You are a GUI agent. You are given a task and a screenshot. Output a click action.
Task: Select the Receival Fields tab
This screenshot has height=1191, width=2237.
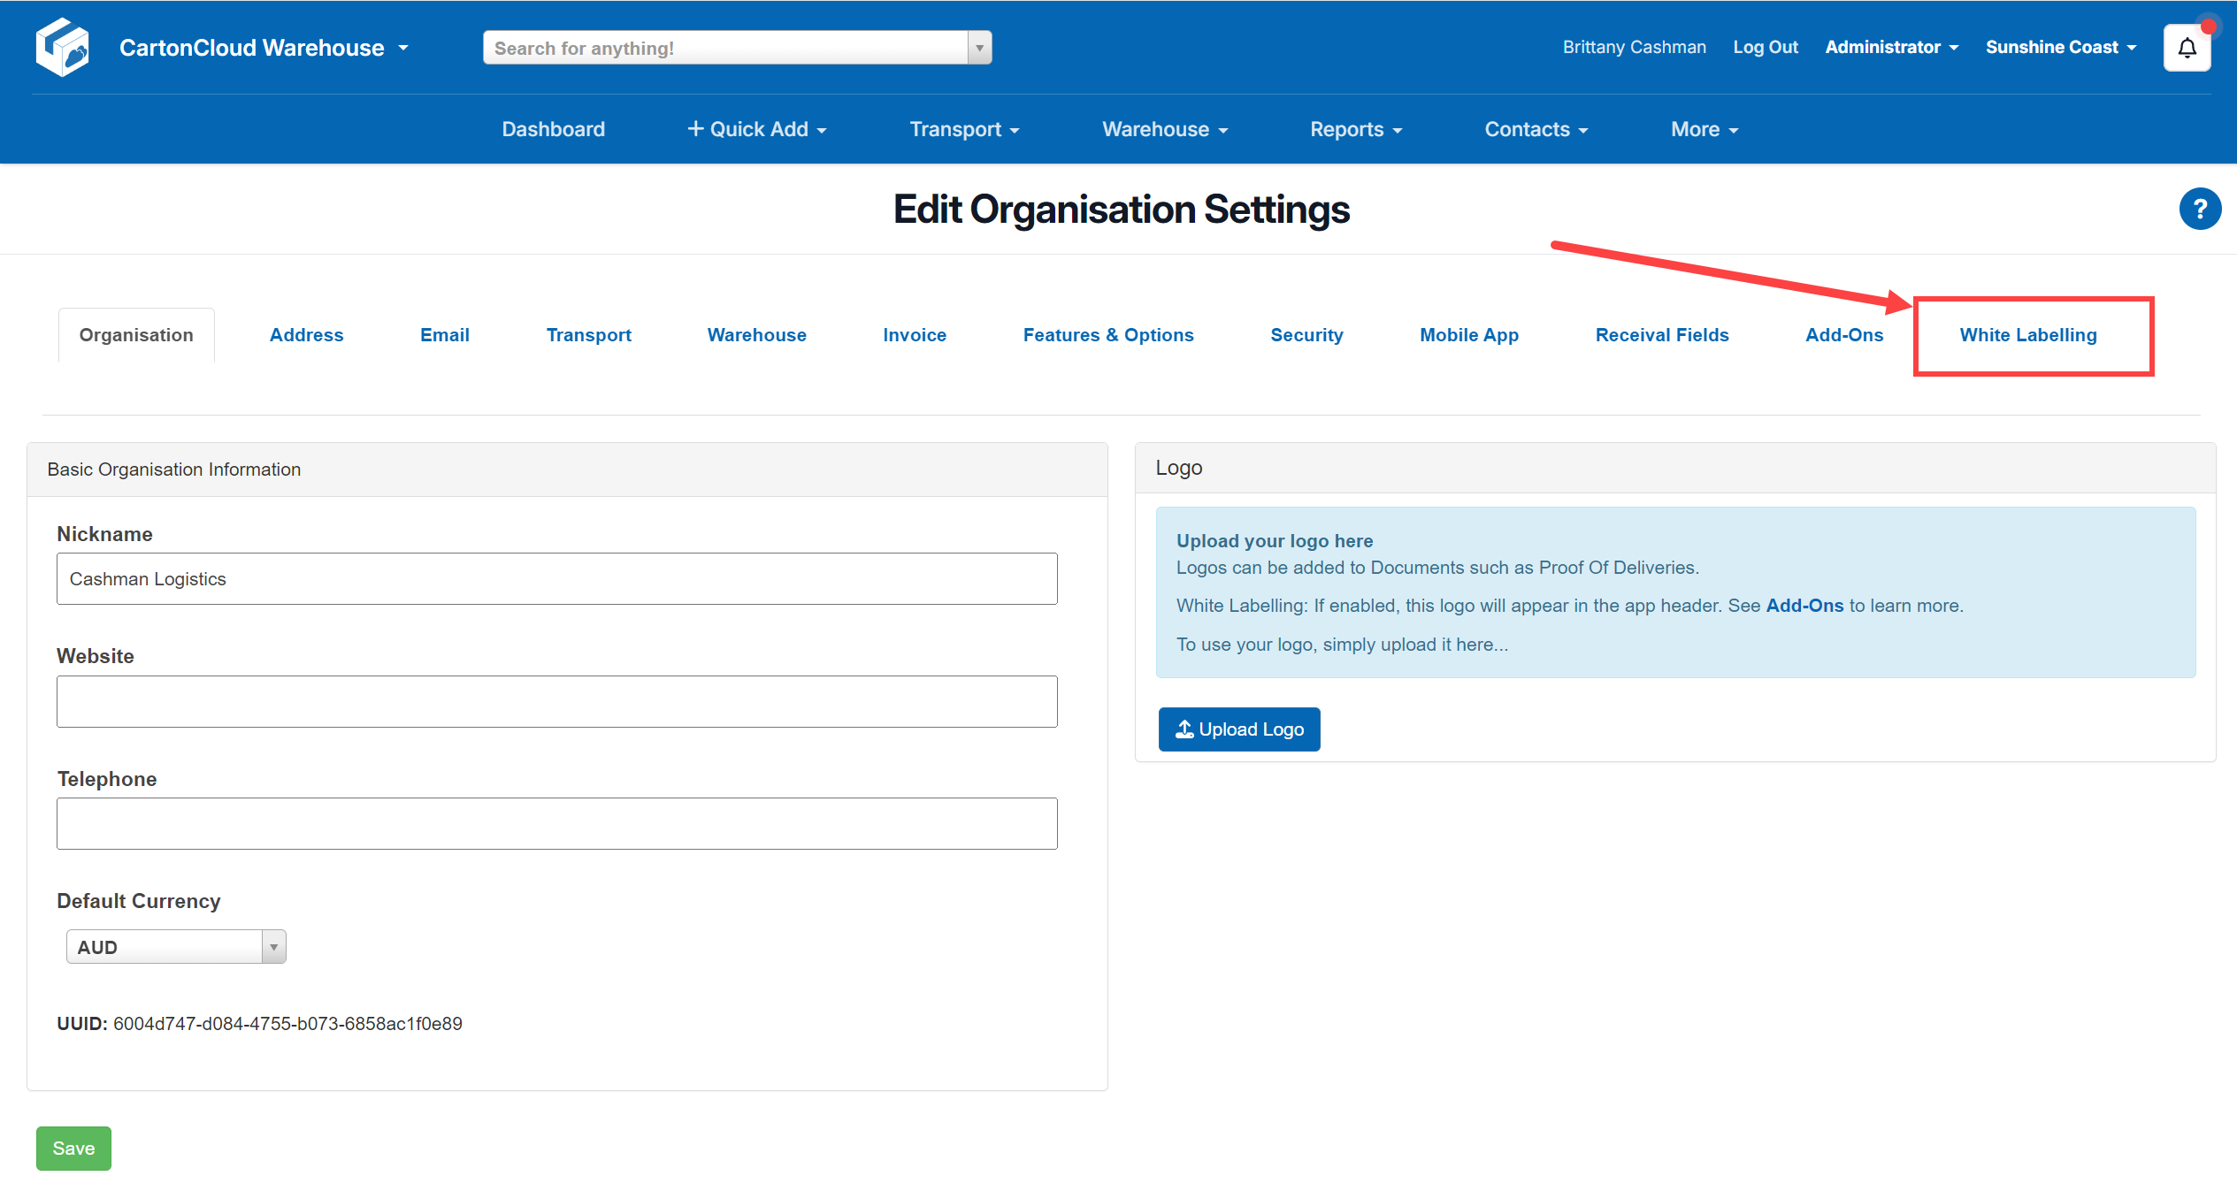1662,335
